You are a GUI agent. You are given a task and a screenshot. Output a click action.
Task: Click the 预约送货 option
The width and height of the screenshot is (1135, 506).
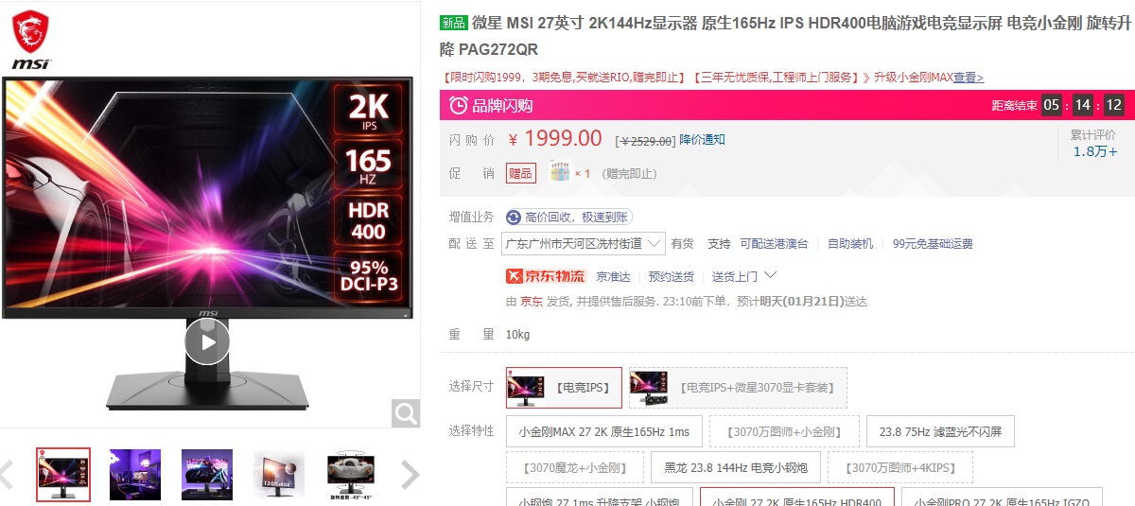pos(671,276)
